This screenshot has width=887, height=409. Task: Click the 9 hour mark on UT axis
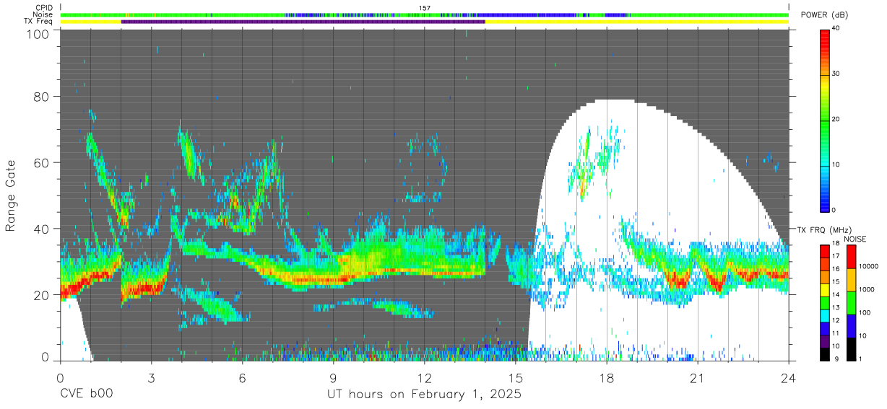(334, 377)
